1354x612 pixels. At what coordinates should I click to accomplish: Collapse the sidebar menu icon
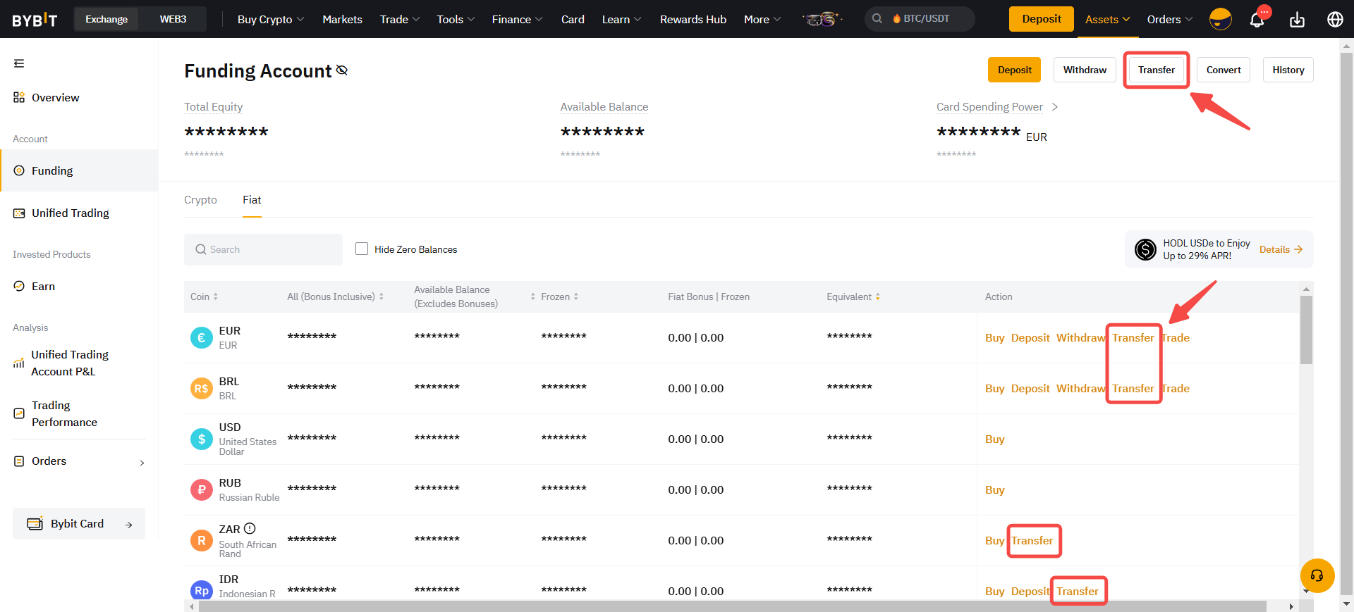19,63
